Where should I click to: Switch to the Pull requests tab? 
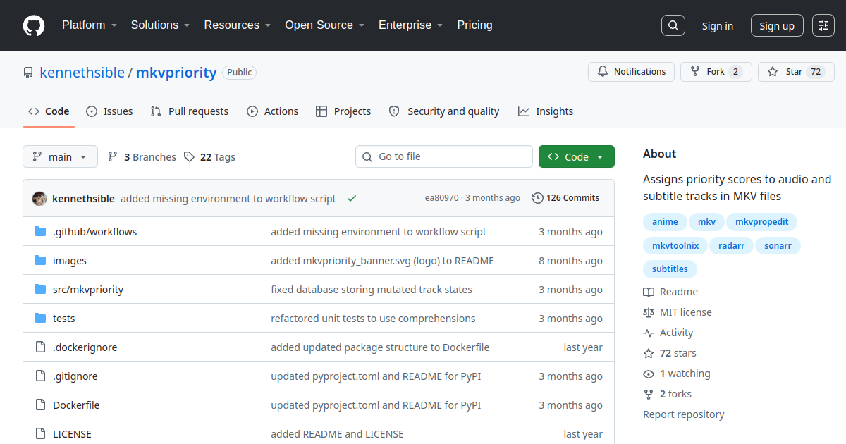point(190,111)
